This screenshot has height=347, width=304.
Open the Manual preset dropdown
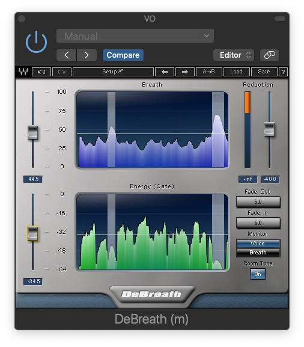tap(135, 36)
